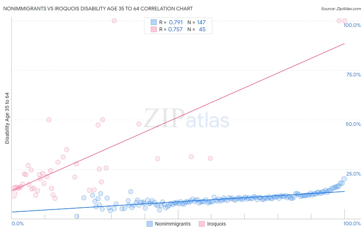Click the 25.0% y-axis label
This screenshot has height=231, width=364.
tap(353, 174)
